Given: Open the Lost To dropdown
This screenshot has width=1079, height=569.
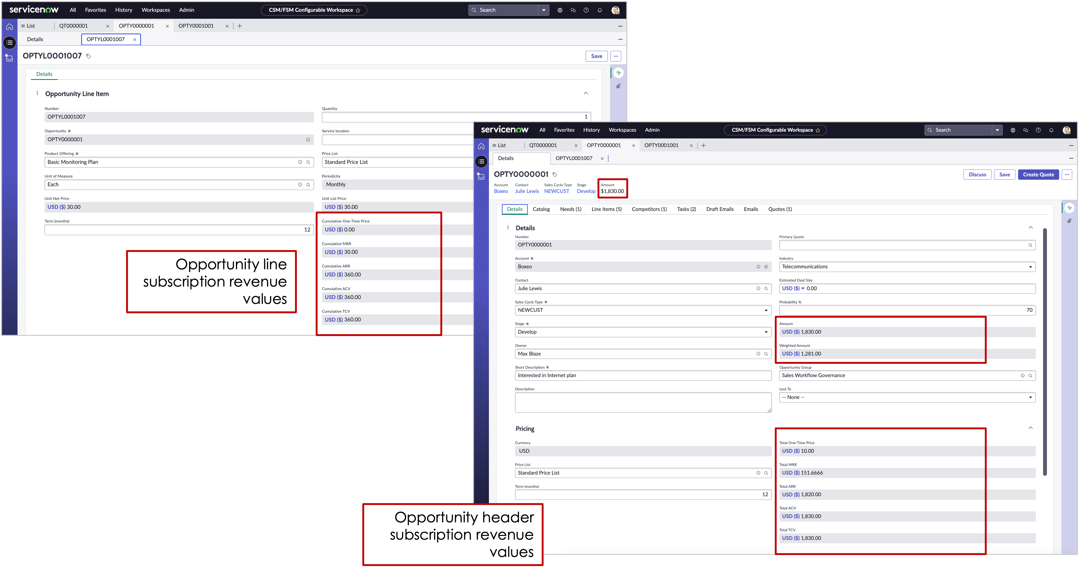Looking at the screenshot, I should tap(907, 398).
